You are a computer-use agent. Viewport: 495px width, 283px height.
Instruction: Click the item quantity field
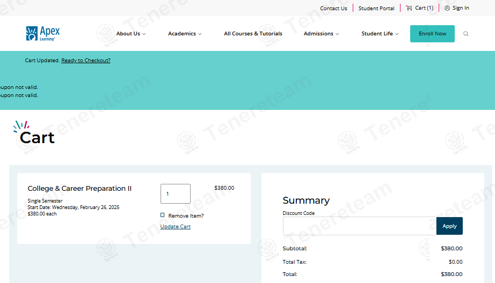coord(176,193)
